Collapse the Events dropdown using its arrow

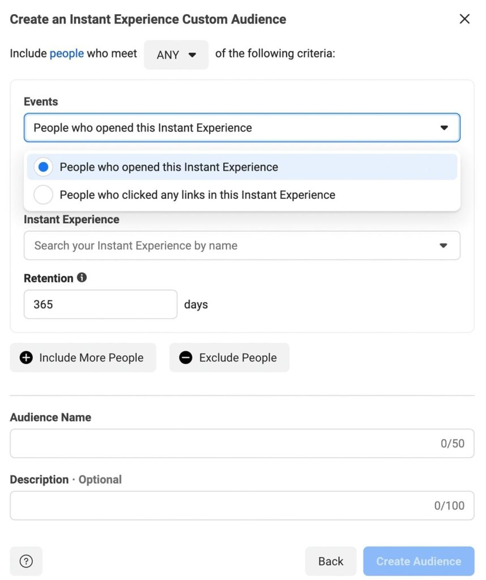[x=444, y=128]
